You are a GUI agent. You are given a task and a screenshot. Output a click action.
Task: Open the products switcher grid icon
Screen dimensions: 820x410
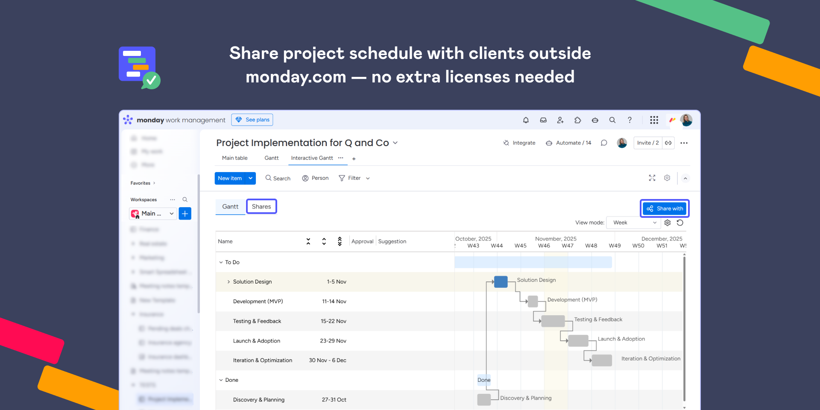tap(654, 120)
